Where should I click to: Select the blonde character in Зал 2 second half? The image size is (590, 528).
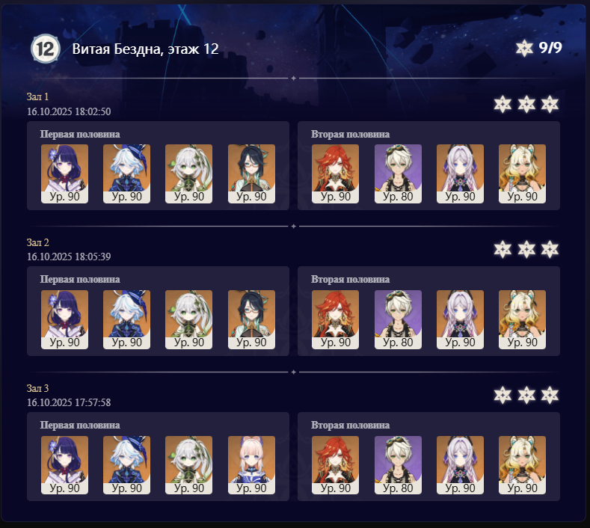point(522,319)
